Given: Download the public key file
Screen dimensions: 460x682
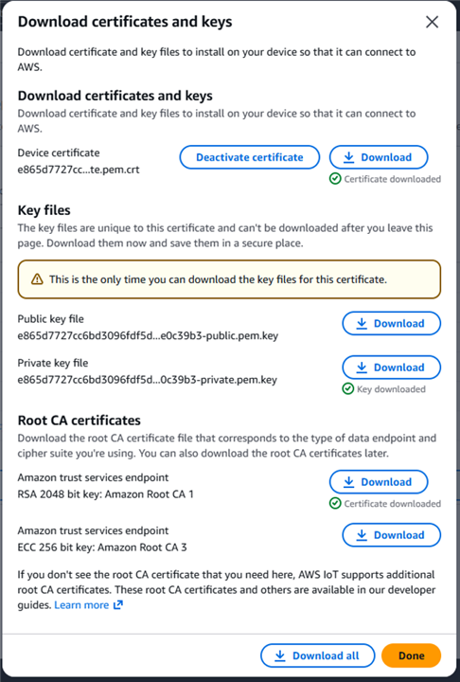Looking at the screenshot, I should tap(391, 323).
